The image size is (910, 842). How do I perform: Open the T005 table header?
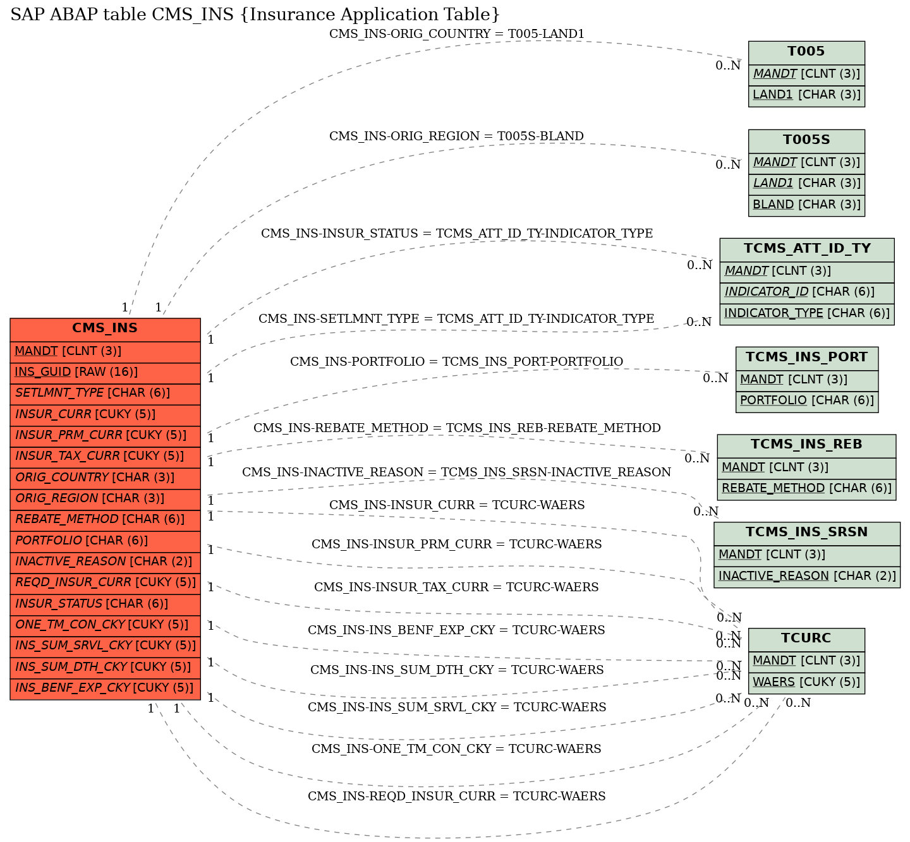pos(806,52)
